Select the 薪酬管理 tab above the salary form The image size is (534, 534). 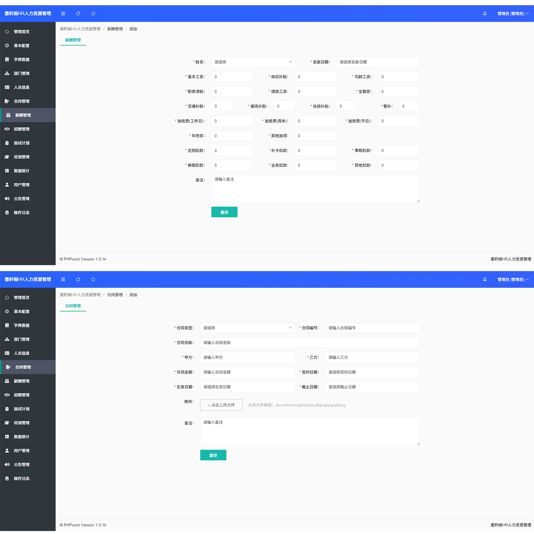tap(73, 40)
